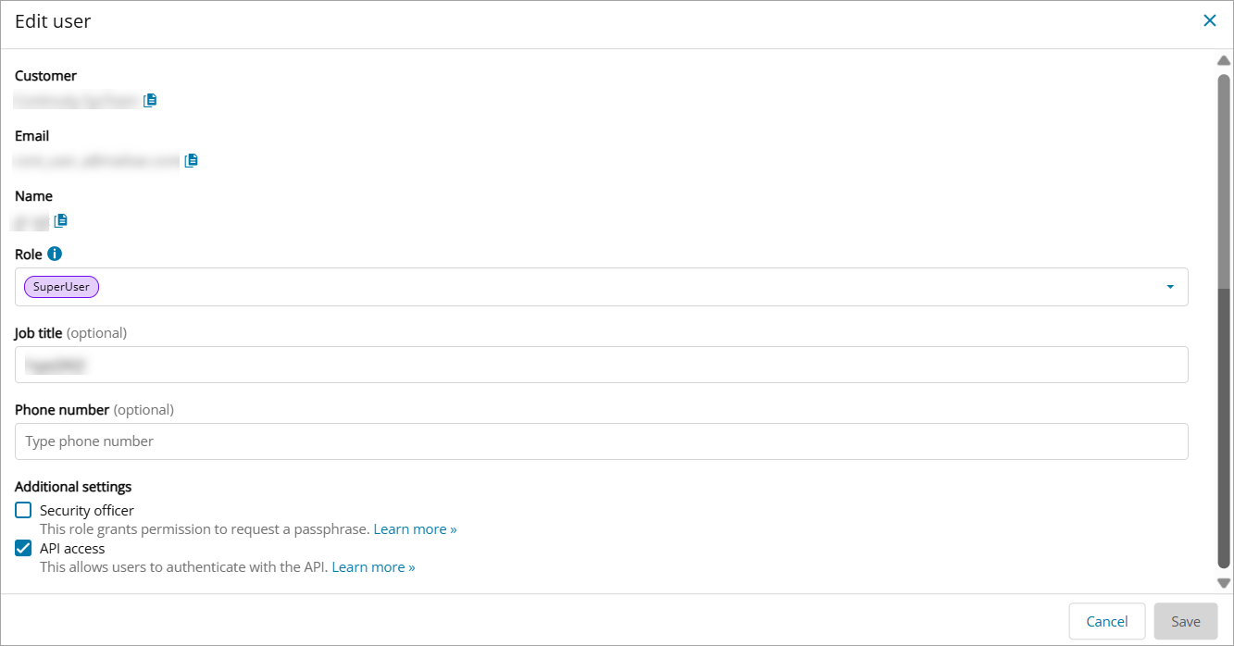Screen dimensions: 1234x646
Task: Enable the Security officer checkbox
Action: click(x=23, y=510)
